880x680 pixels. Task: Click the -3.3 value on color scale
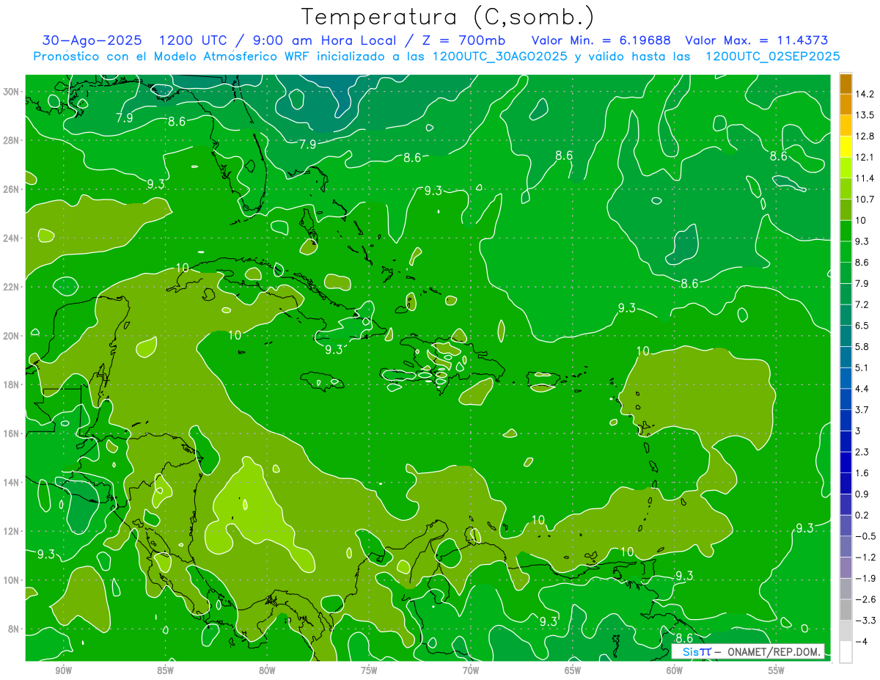(865, 621)
